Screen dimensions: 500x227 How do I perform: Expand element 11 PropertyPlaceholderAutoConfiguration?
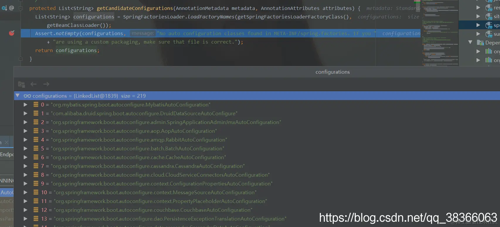[26, 201]
